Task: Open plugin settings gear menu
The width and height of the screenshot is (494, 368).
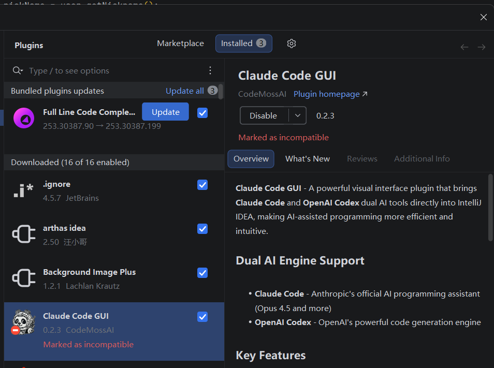Action: pyautogui.click(x=292, y=43)
